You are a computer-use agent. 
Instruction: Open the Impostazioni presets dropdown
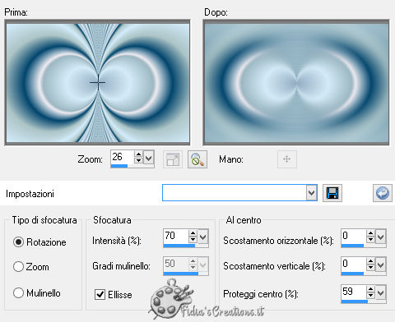(x=311, y=193)
